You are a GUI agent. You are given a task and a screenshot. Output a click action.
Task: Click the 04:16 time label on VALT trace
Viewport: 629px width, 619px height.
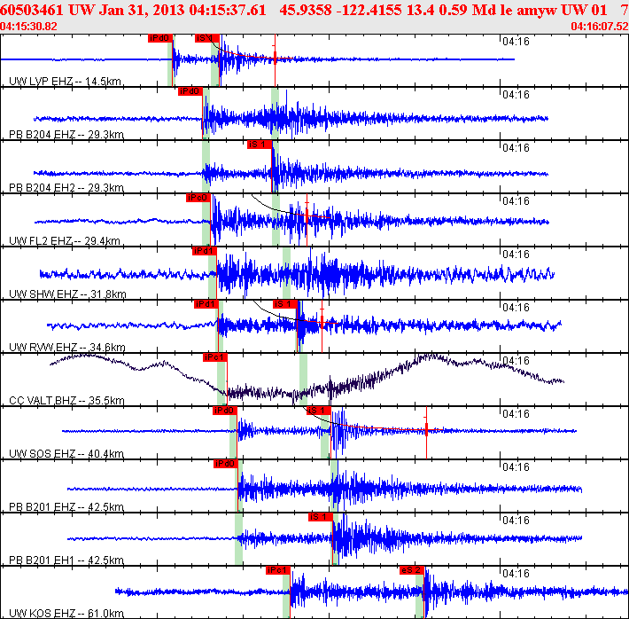(516, 361)
